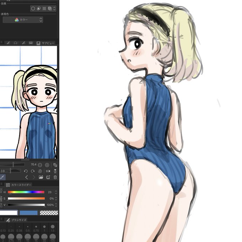Adjust the saturation S slider
The width and height of the screenshot is (242, 242).
[x=26, y=199]
